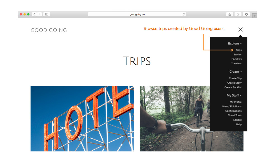
Task: Click the Logout link
Action: tap(237, 120)
